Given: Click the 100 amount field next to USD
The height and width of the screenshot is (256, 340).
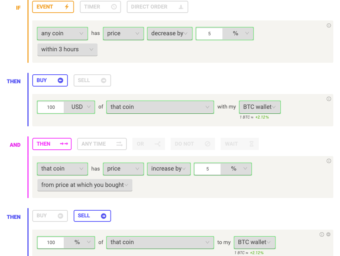Looking at the screenshot, I should [x=51, y=107].
